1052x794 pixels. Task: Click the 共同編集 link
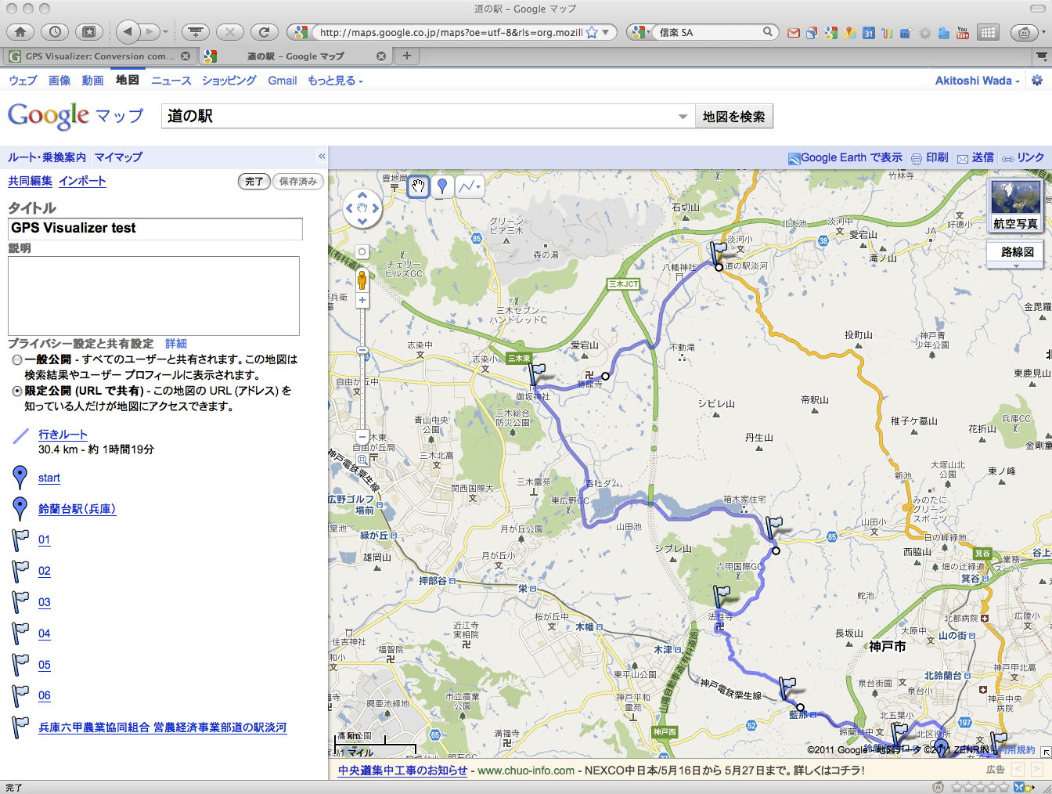(30, 181)
